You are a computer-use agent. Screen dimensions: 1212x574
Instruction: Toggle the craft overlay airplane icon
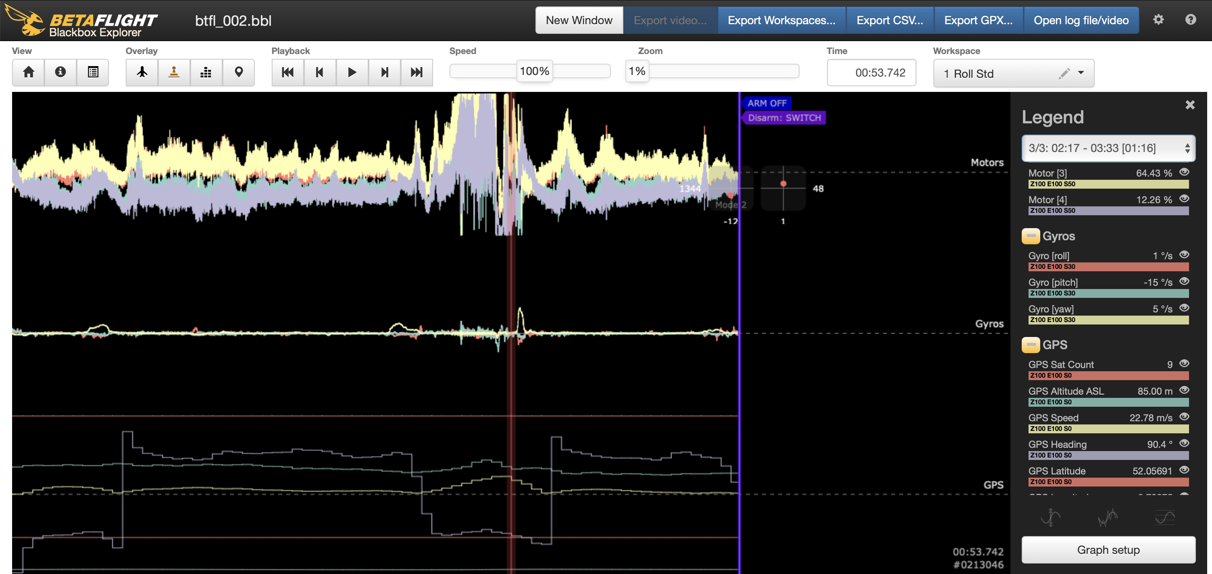point(142,72)
